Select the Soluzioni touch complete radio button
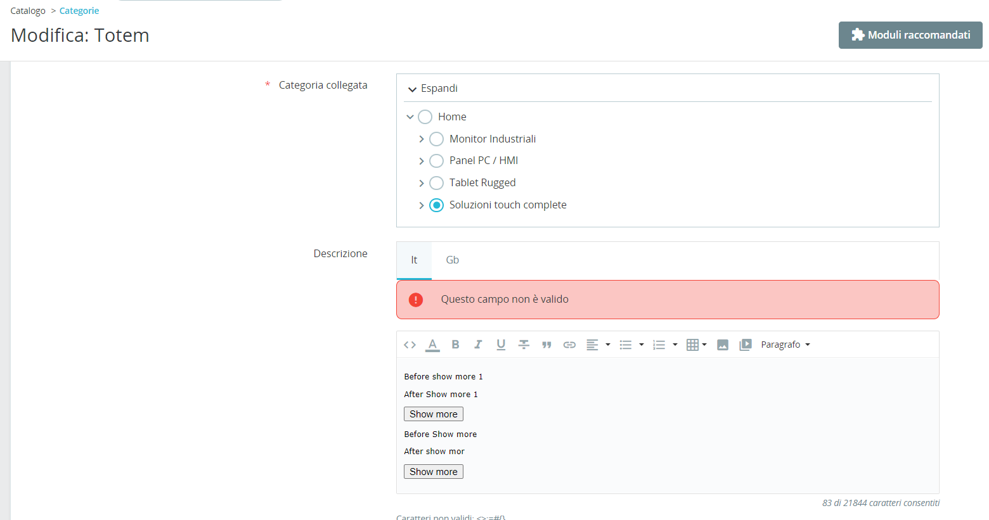Image resolution: width=989 pixels, height=520 pixels. pos(436,205)
